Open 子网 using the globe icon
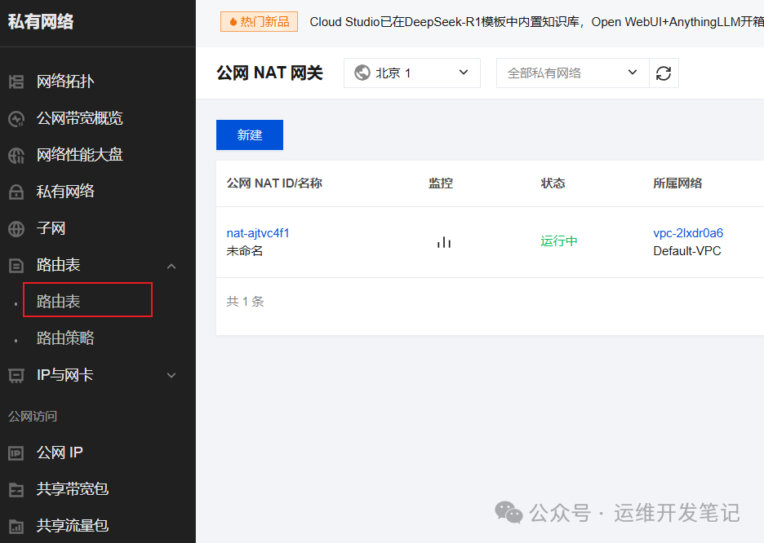The width and height of the screenshot is (764, 543). (x=18, y=228)
